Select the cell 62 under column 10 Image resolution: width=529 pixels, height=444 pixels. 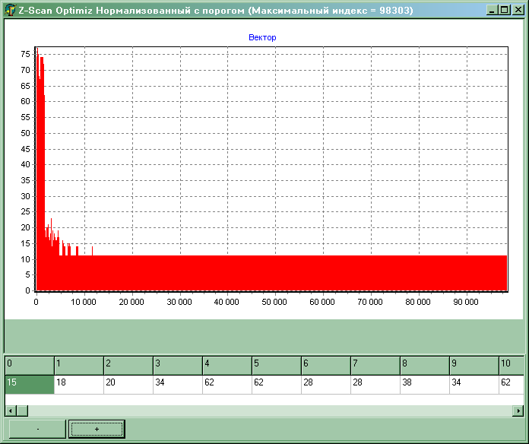(x=512, y=384)
